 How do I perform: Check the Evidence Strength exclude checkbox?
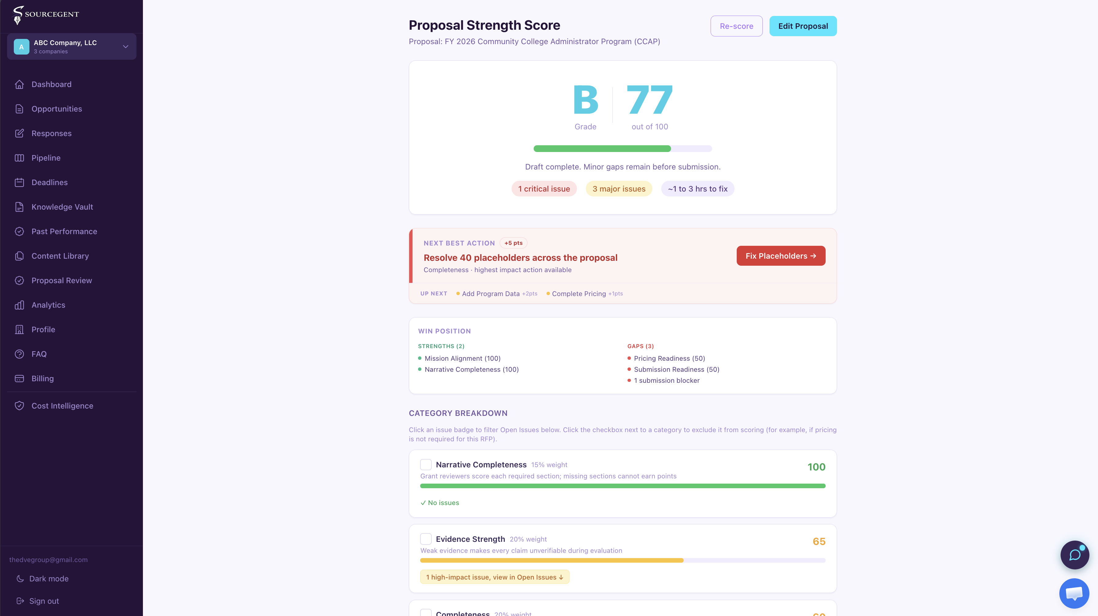pos(426,539)
